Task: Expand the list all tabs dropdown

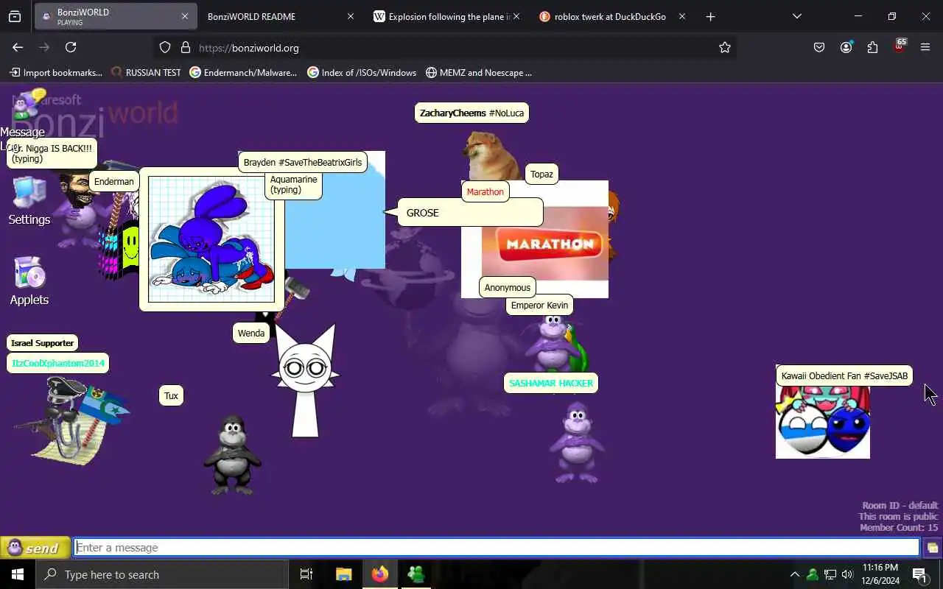Action: 796,16
